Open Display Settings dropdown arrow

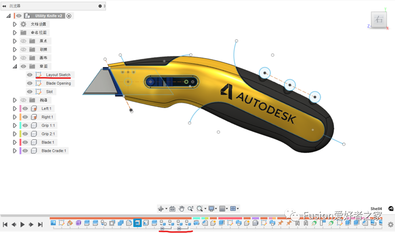click(x=216, y=209)
